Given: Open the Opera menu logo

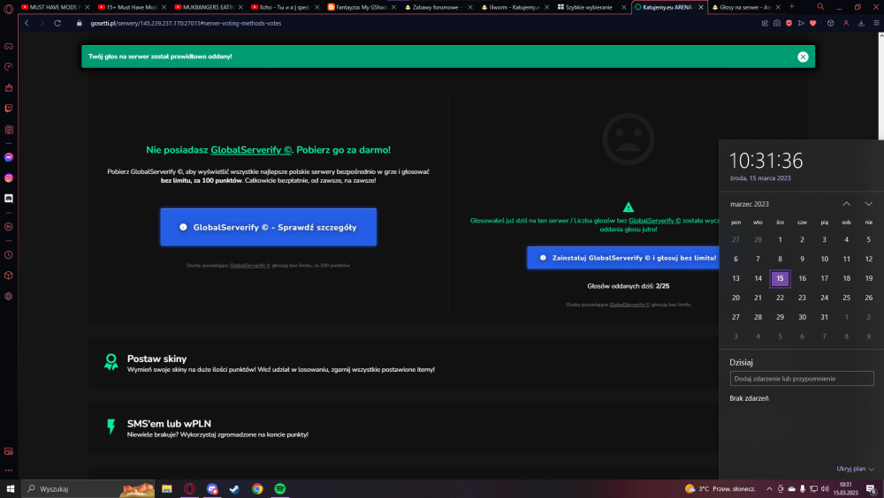Looking at the screenshot, I should point(9,9).
